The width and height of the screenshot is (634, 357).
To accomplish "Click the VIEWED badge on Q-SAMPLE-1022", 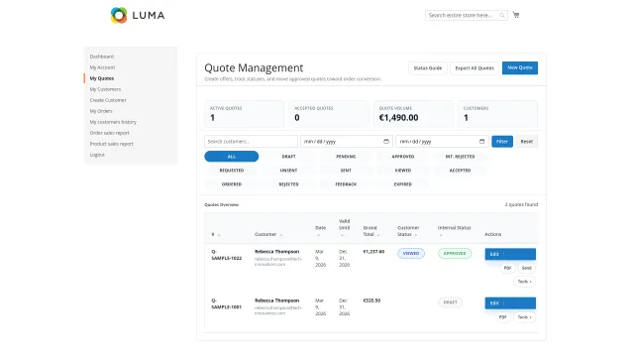I will pos(411,254).
